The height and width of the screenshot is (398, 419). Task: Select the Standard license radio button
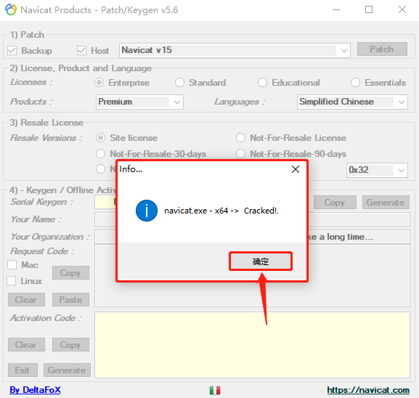(x=179, y=83)
